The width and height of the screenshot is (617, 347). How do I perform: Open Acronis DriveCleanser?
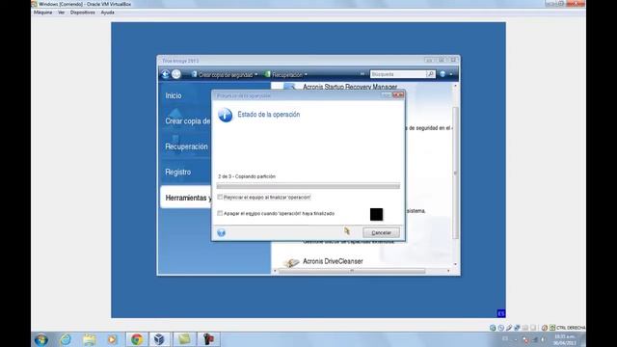(333, 261)
